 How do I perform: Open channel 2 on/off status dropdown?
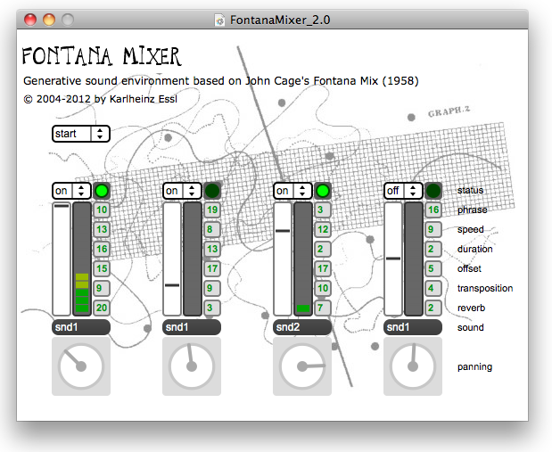pyautogui.click(x=182, y=191)
